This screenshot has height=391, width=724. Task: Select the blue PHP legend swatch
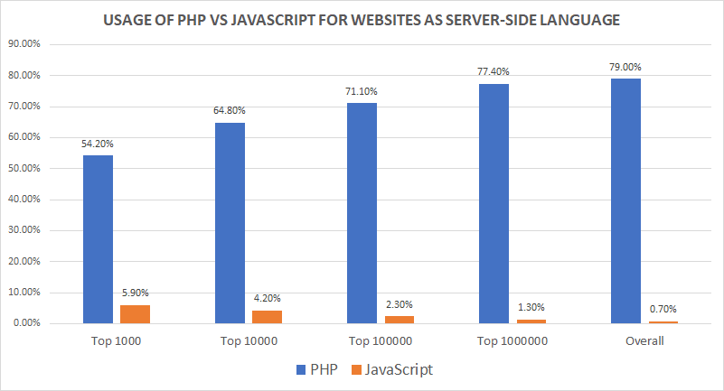point(301,370)
